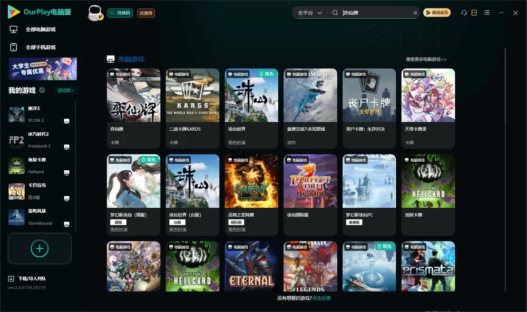Open the 梦幻新诛仙 (国服) game card
The height and width of the screenshot is (312, 527).
(133, 194)
